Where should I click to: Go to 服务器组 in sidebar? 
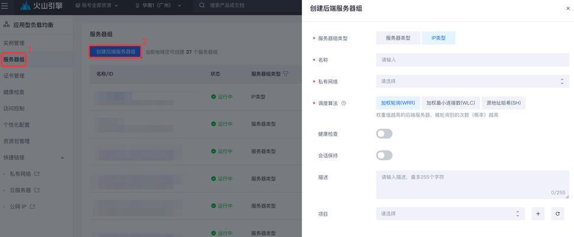pos(14,59)
